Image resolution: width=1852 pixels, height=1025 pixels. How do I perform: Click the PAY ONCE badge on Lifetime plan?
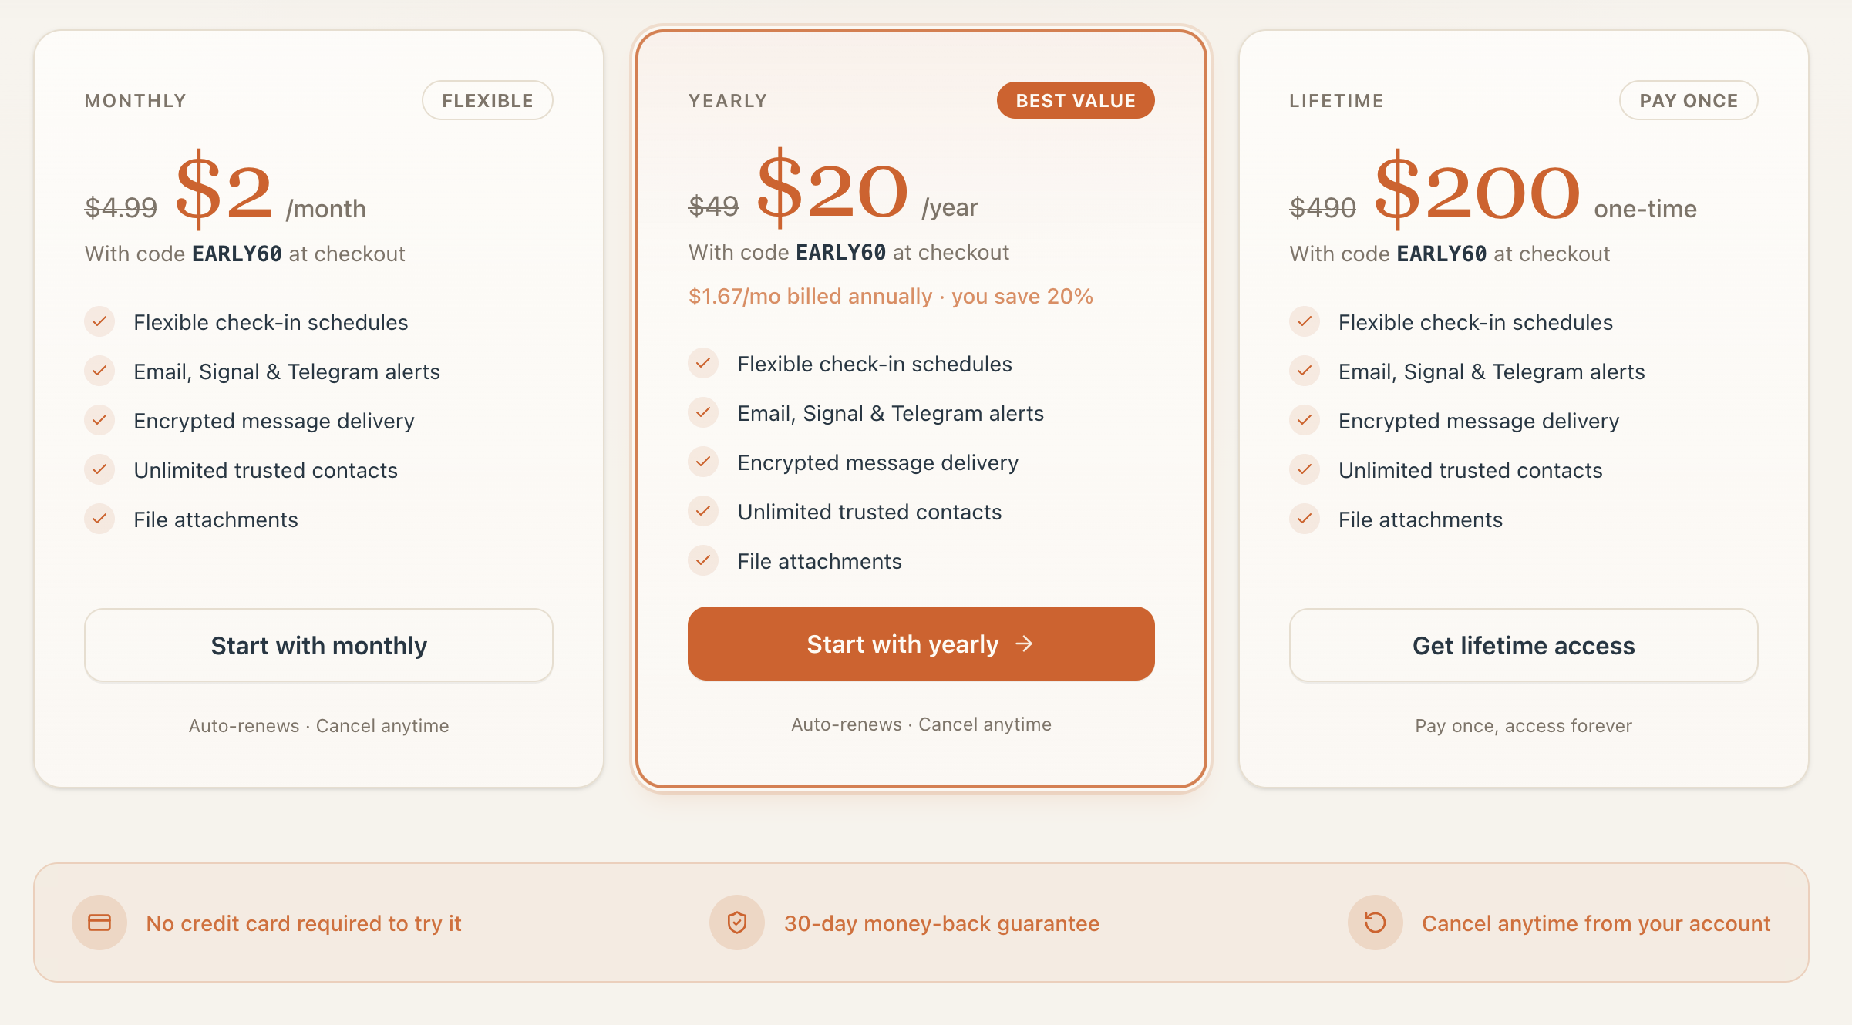tap(1689, 100)
